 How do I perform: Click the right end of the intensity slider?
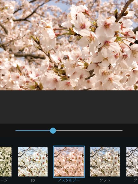click(122, 131)
